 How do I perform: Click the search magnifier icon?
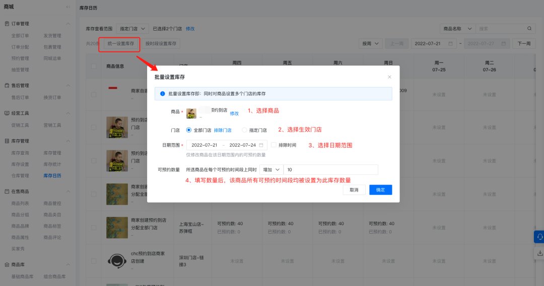[529, 29]
